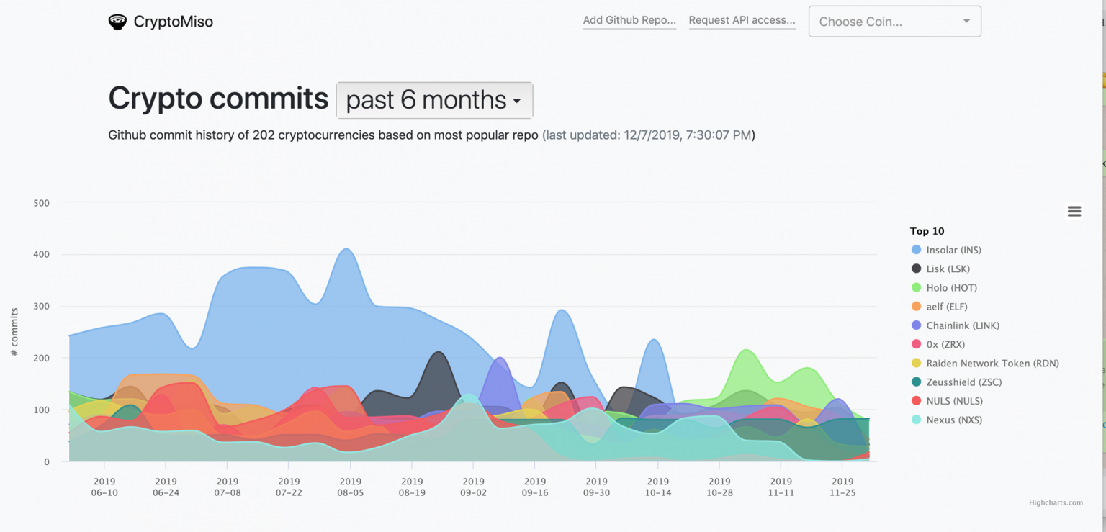Click the 2019 08-05 axis label
1106x532 pixels.
(x=351, y=487)
